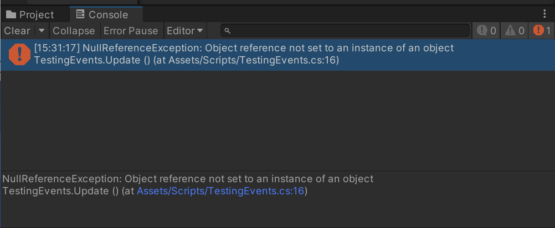This screenshot has height=228, width=555.
Task: Click the magnifier icon in the search bar
Action: tap(228, 31)
